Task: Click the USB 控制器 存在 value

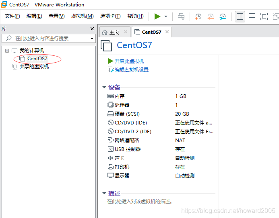Action: pos(180,149)
